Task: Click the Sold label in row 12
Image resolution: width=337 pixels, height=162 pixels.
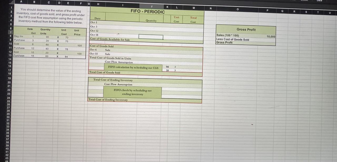Action: (x=16, y=52)
